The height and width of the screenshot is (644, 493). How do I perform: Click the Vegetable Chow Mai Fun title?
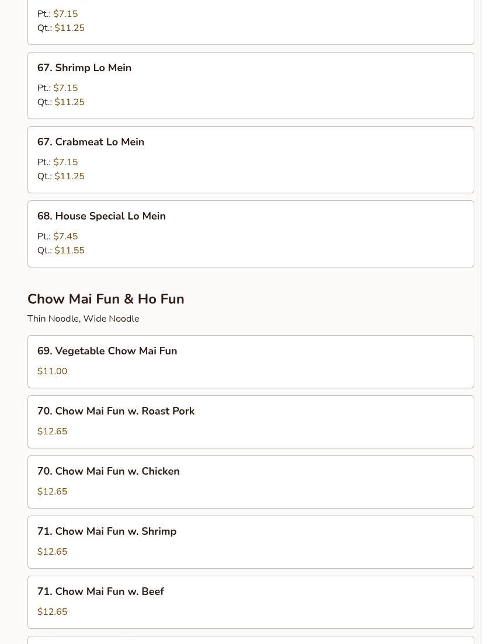point(107,351)
